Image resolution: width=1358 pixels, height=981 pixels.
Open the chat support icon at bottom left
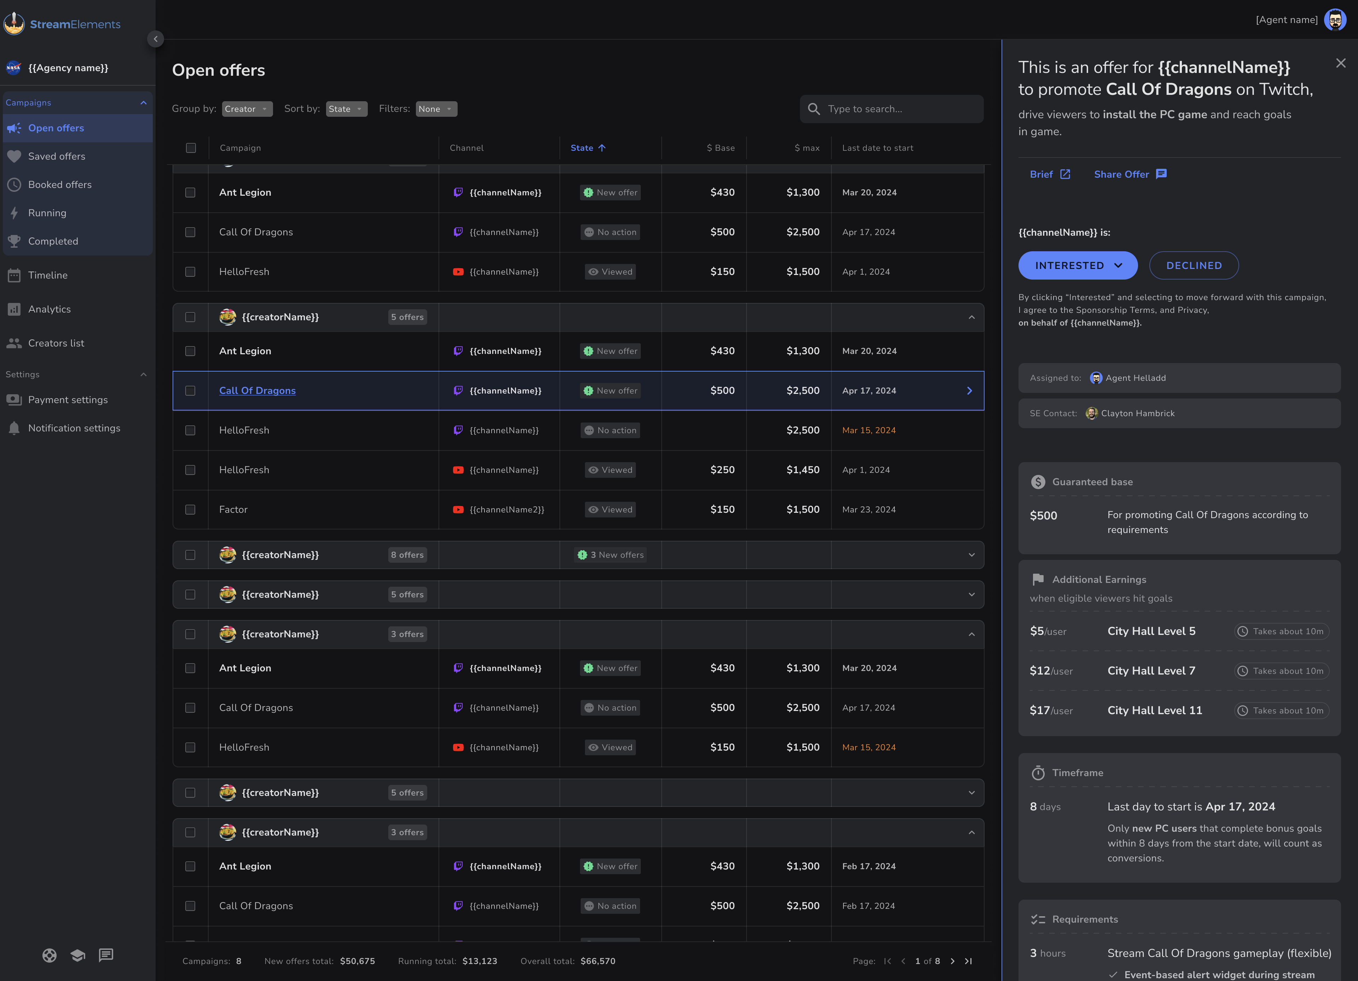point(106,954)
